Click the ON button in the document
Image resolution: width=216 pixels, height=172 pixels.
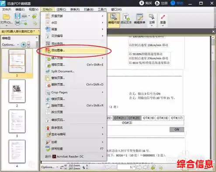(177, 129)
